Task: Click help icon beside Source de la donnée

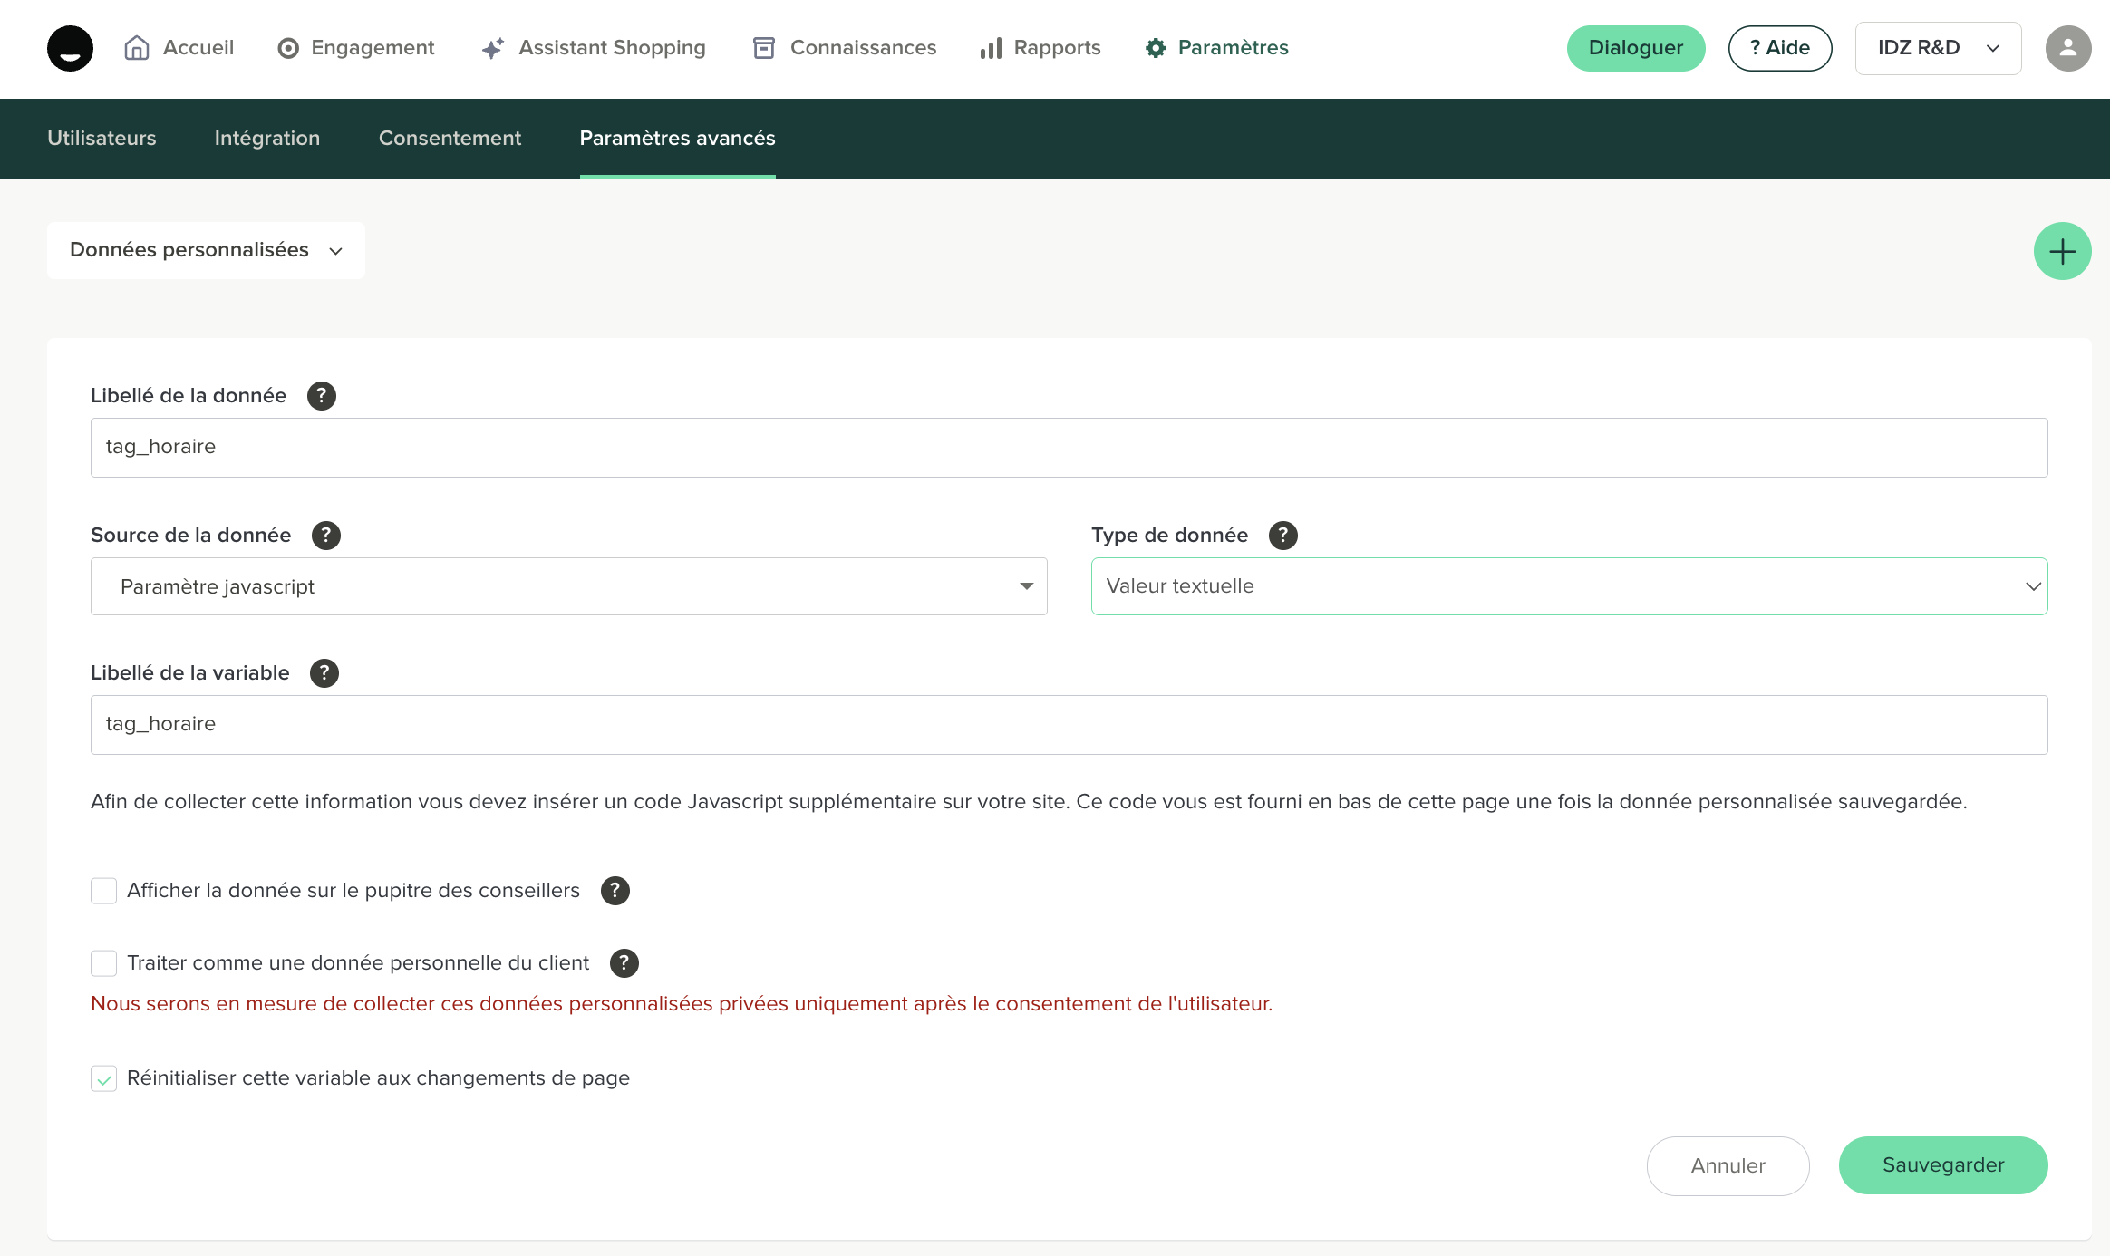Action: 325,536
